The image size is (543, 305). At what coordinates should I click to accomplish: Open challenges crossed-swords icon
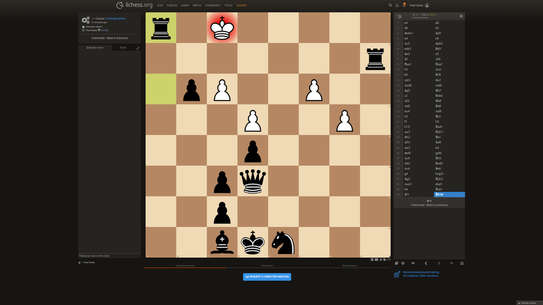click(397, 5)
